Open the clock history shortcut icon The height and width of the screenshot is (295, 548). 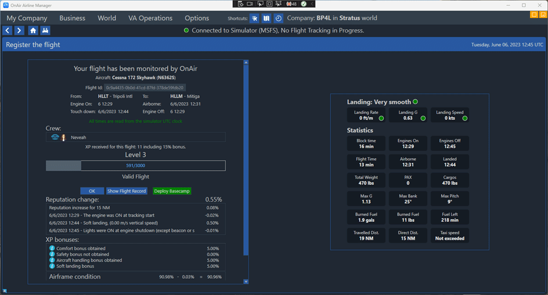pyautogui.click(x=279, y=19)
